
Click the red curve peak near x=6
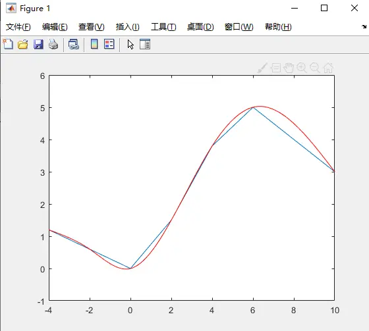(260, 106)
